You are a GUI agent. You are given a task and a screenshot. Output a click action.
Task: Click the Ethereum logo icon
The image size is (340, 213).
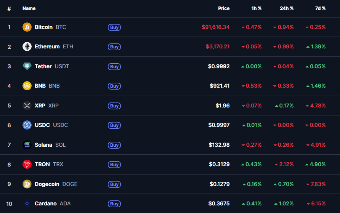click(27, 46)
